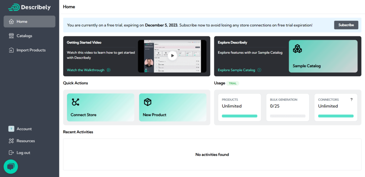Image resolution: width=365 pixels, height=177 pixels.
Task: Click the Getting Started Video heading
Action: 84,43
